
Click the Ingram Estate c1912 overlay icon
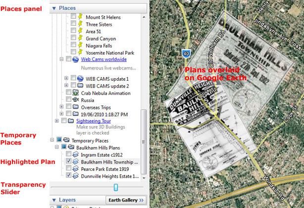[x=75, y=155]
